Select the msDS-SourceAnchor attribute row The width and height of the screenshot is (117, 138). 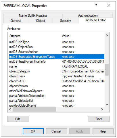pos(57,52)
